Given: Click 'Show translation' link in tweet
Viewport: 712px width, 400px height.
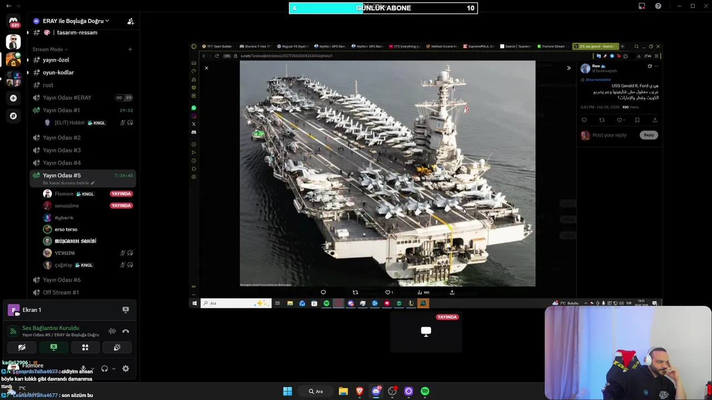Looking at the screenshot, I should click(598, 80).
